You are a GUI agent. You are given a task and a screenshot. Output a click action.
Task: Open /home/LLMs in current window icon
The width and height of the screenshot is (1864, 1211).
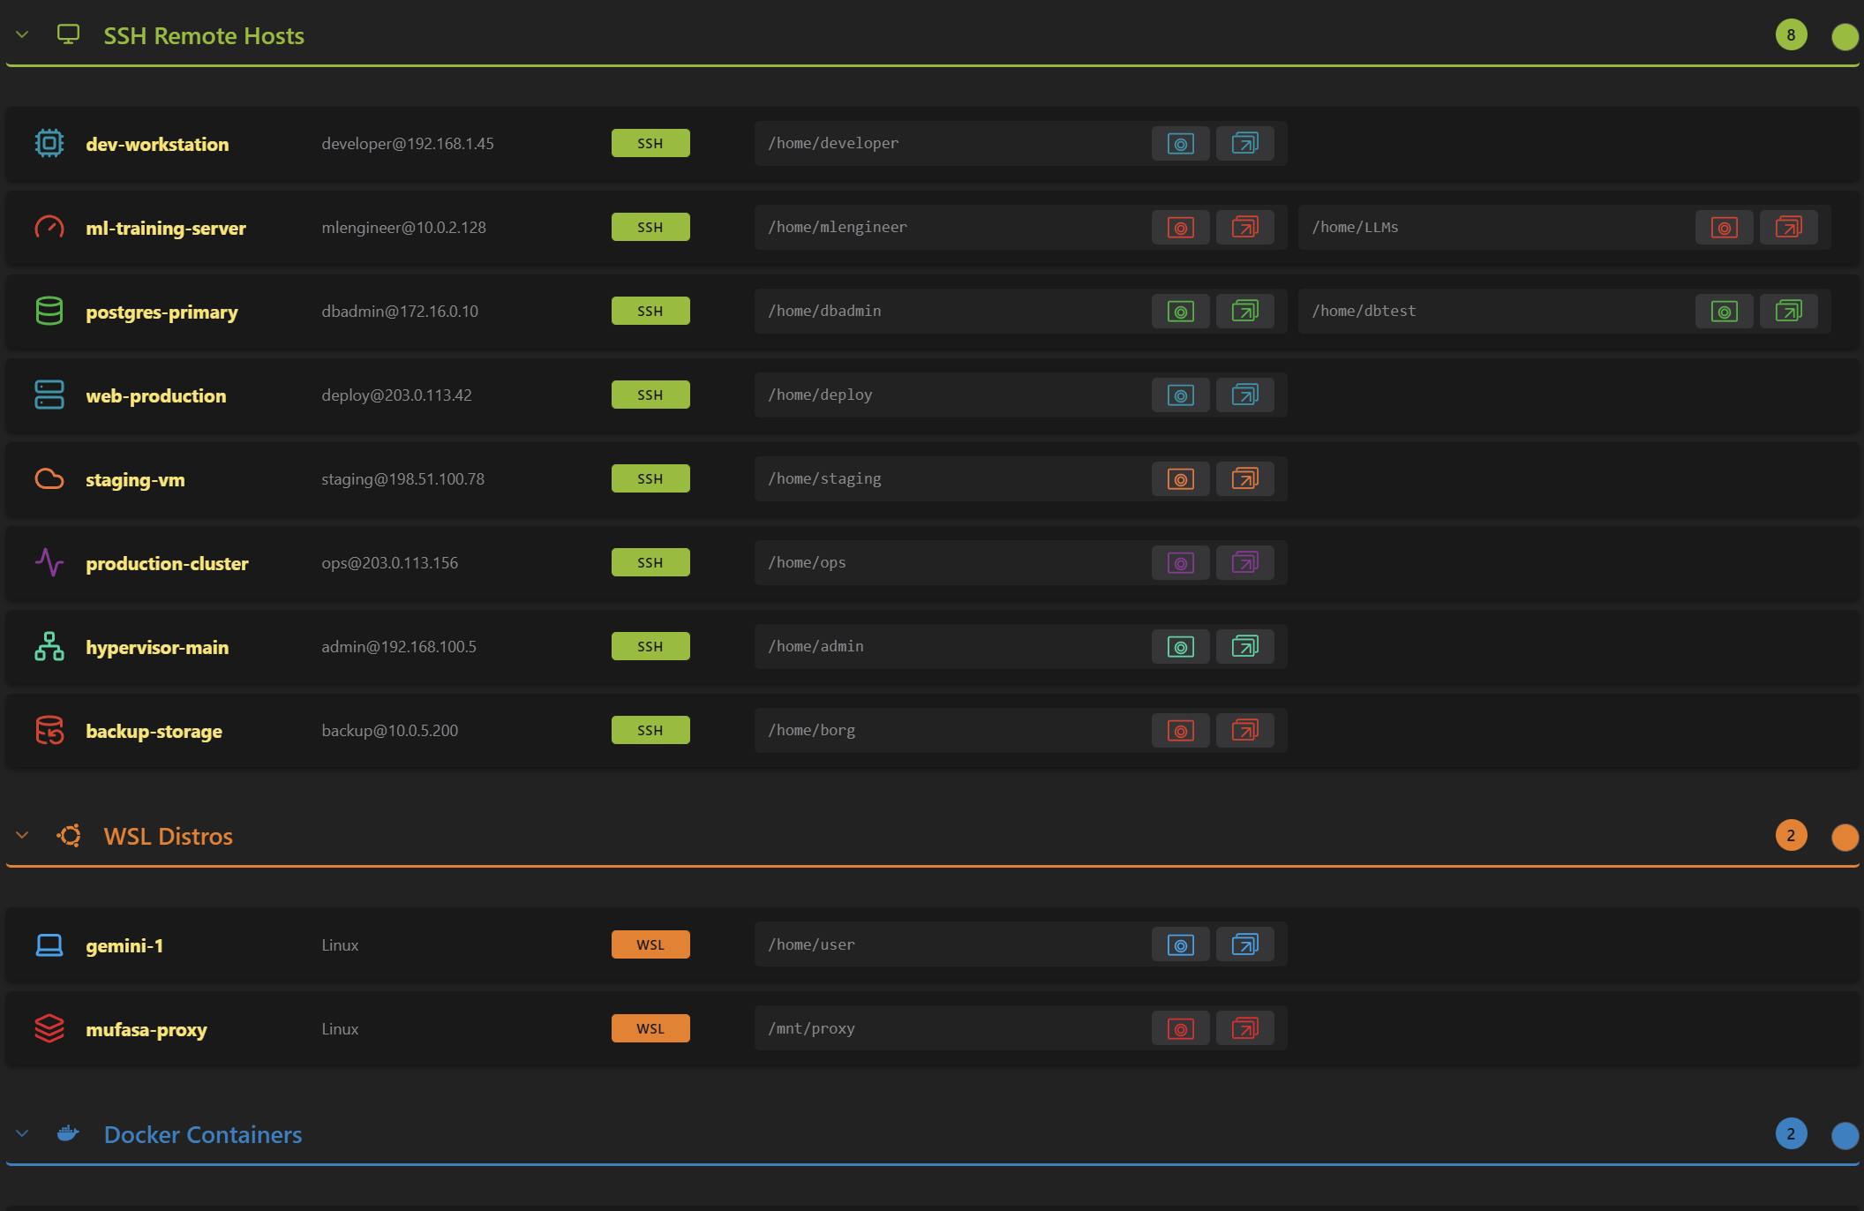pyautogui.click(x=1724, y=228)
